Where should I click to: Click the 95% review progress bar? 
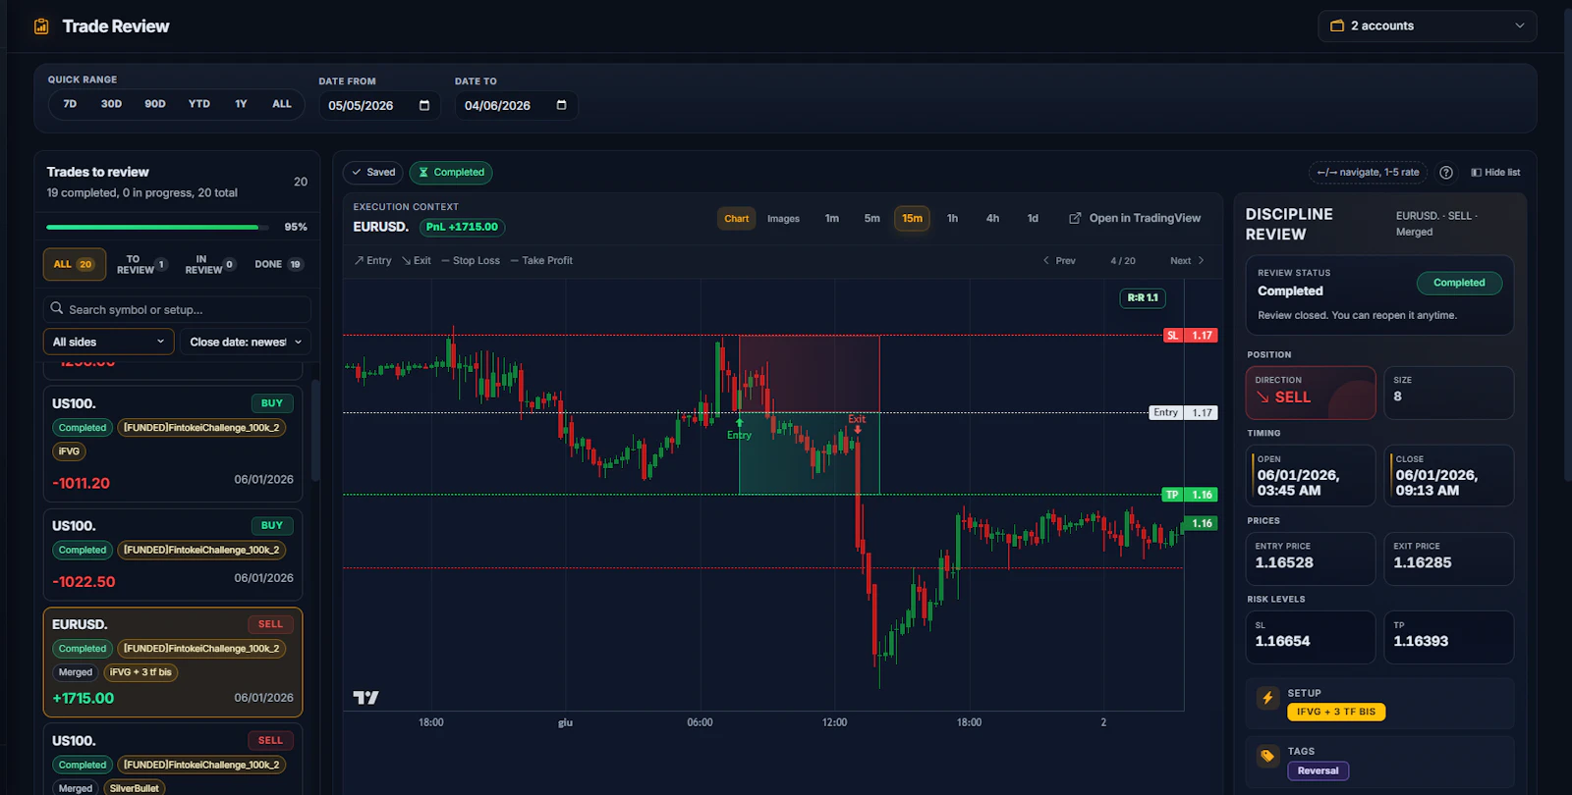click(x=158, y=227)
